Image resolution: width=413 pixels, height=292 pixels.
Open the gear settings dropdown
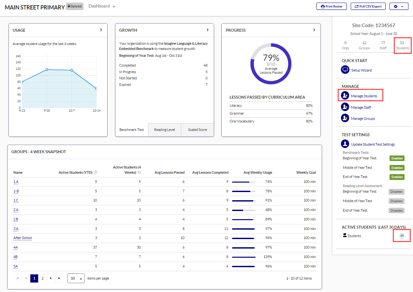399,6
